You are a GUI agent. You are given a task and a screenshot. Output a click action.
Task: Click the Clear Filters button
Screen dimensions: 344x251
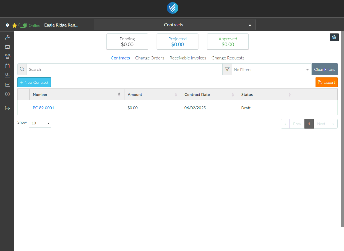[324, 69]
